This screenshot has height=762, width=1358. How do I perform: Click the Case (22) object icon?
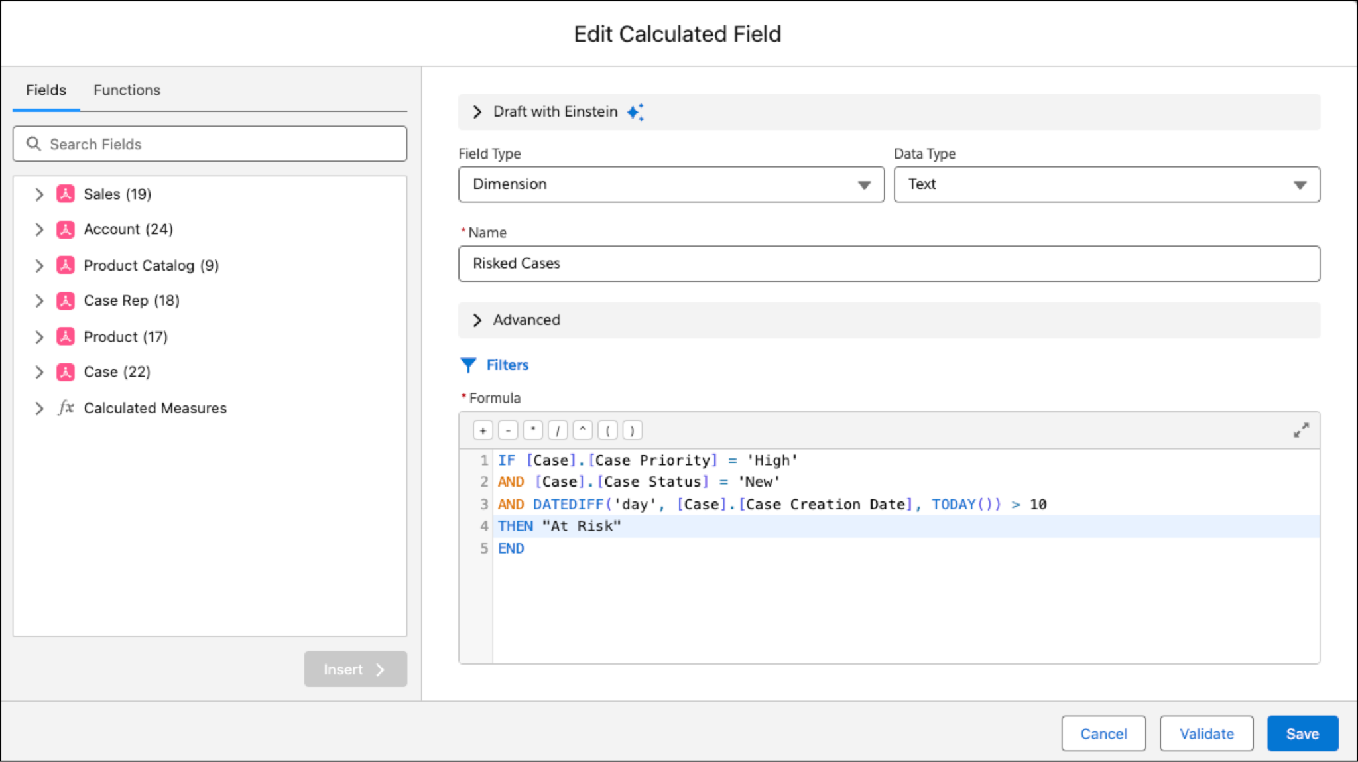(66, 372)
